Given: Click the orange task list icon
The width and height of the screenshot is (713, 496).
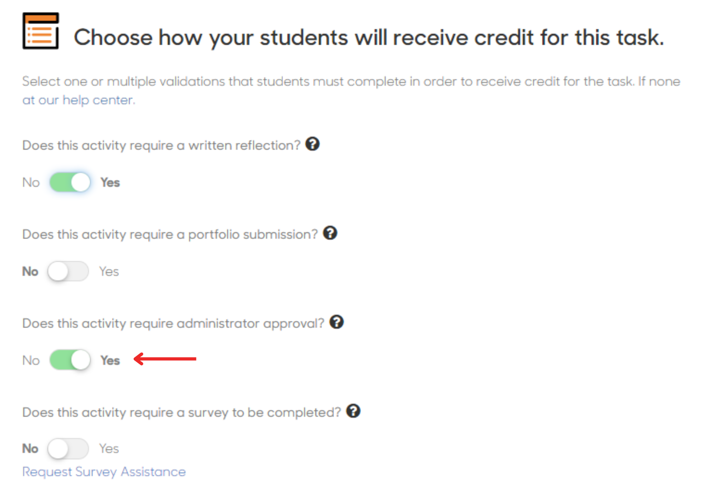Looking at the screenshot, I should (x=41, y=31).
